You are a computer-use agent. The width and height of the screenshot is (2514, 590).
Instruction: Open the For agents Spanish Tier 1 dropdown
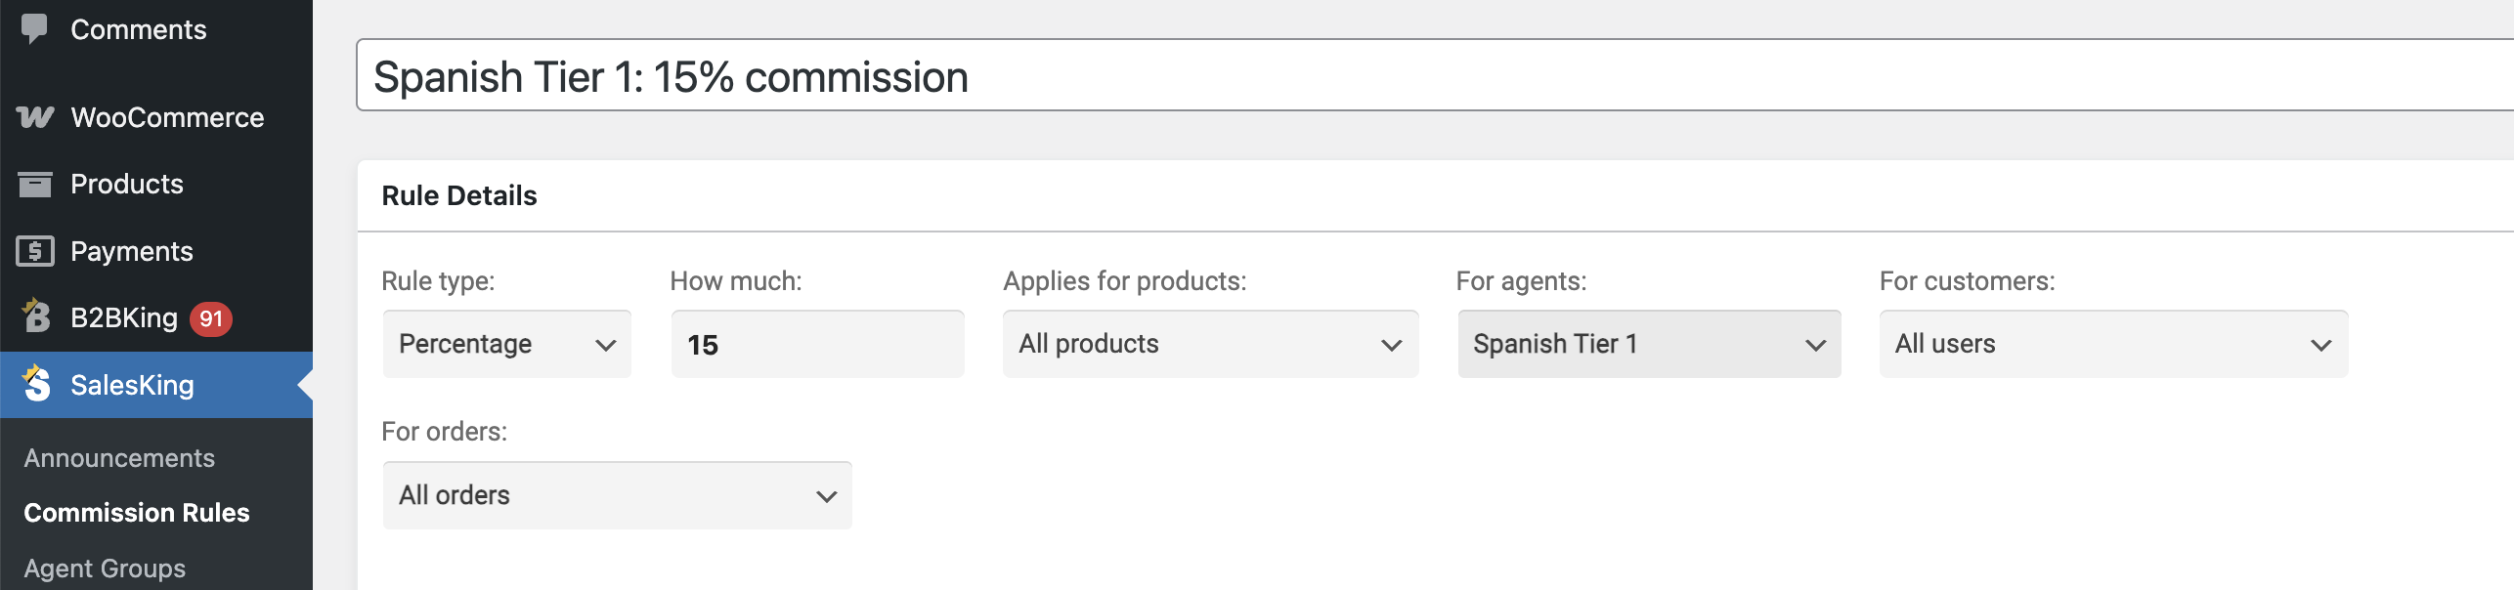point(1649,344)
